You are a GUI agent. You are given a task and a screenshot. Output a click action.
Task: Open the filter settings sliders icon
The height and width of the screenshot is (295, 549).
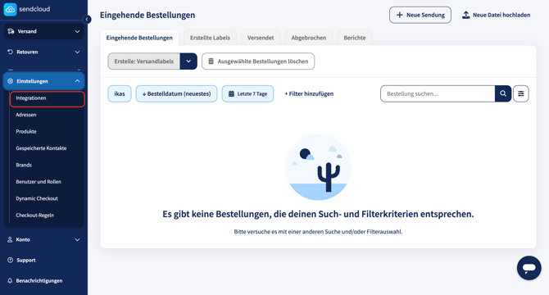pyautogui.click(x=521, y=93)
